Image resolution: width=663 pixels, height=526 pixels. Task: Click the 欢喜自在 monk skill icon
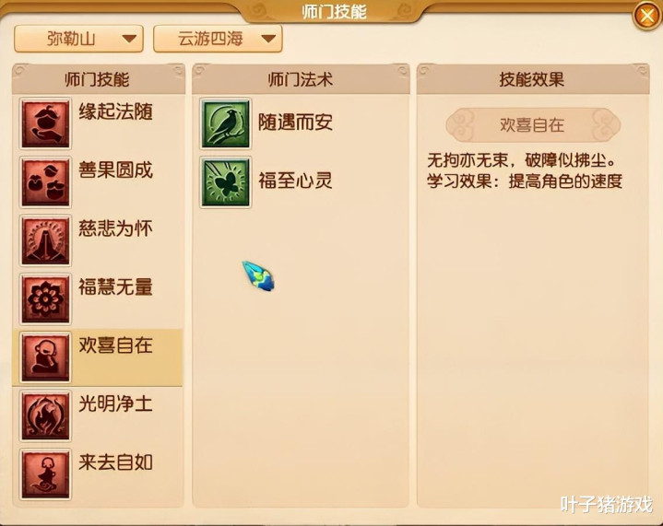(45, 357)
